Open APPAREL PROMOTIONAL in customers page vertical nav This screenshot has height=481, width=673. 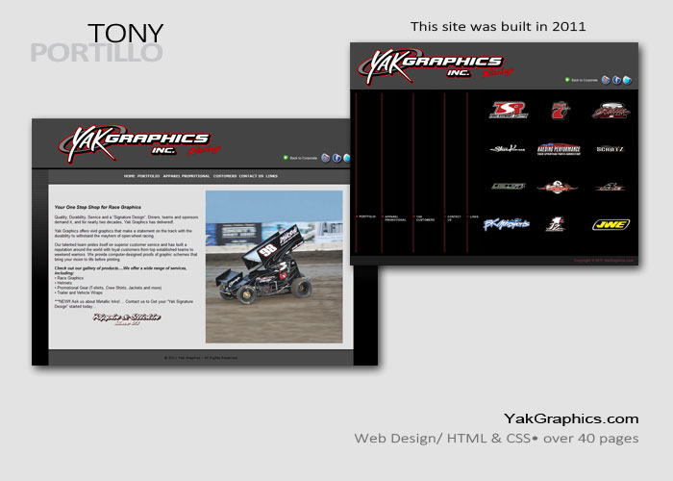(395, 218)
